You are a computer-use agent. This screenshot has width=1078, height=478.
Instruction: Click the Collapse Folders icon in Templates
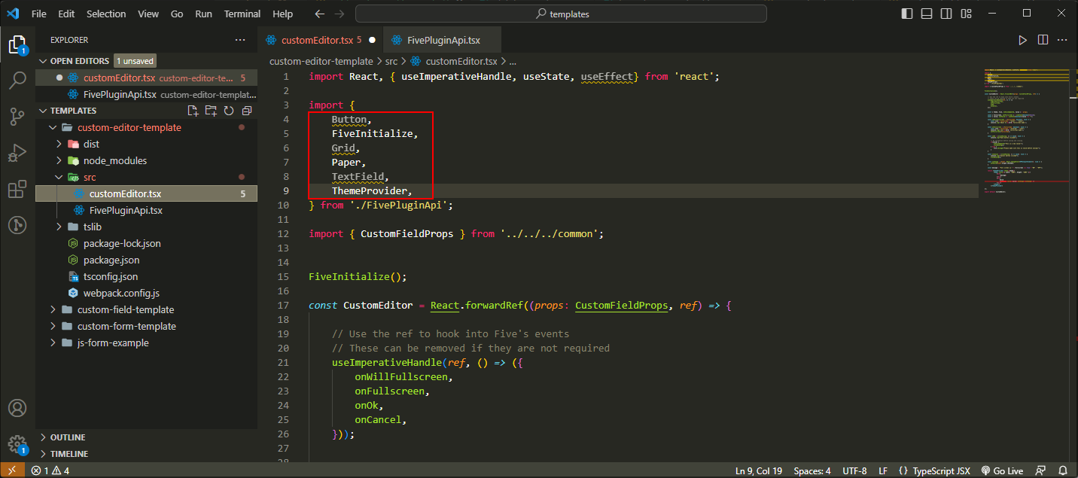pyautogui.click(x=246, y=110)
